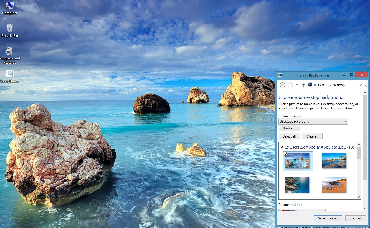Cancel the Desktop Background dialog
Image resolution: width=370 pixels, height=228 pixels.
coord(356,218)
